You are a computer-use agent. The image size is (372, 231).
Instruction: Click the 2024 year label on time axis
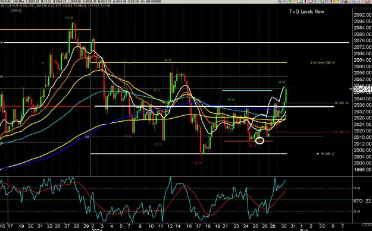click(96, 230)
